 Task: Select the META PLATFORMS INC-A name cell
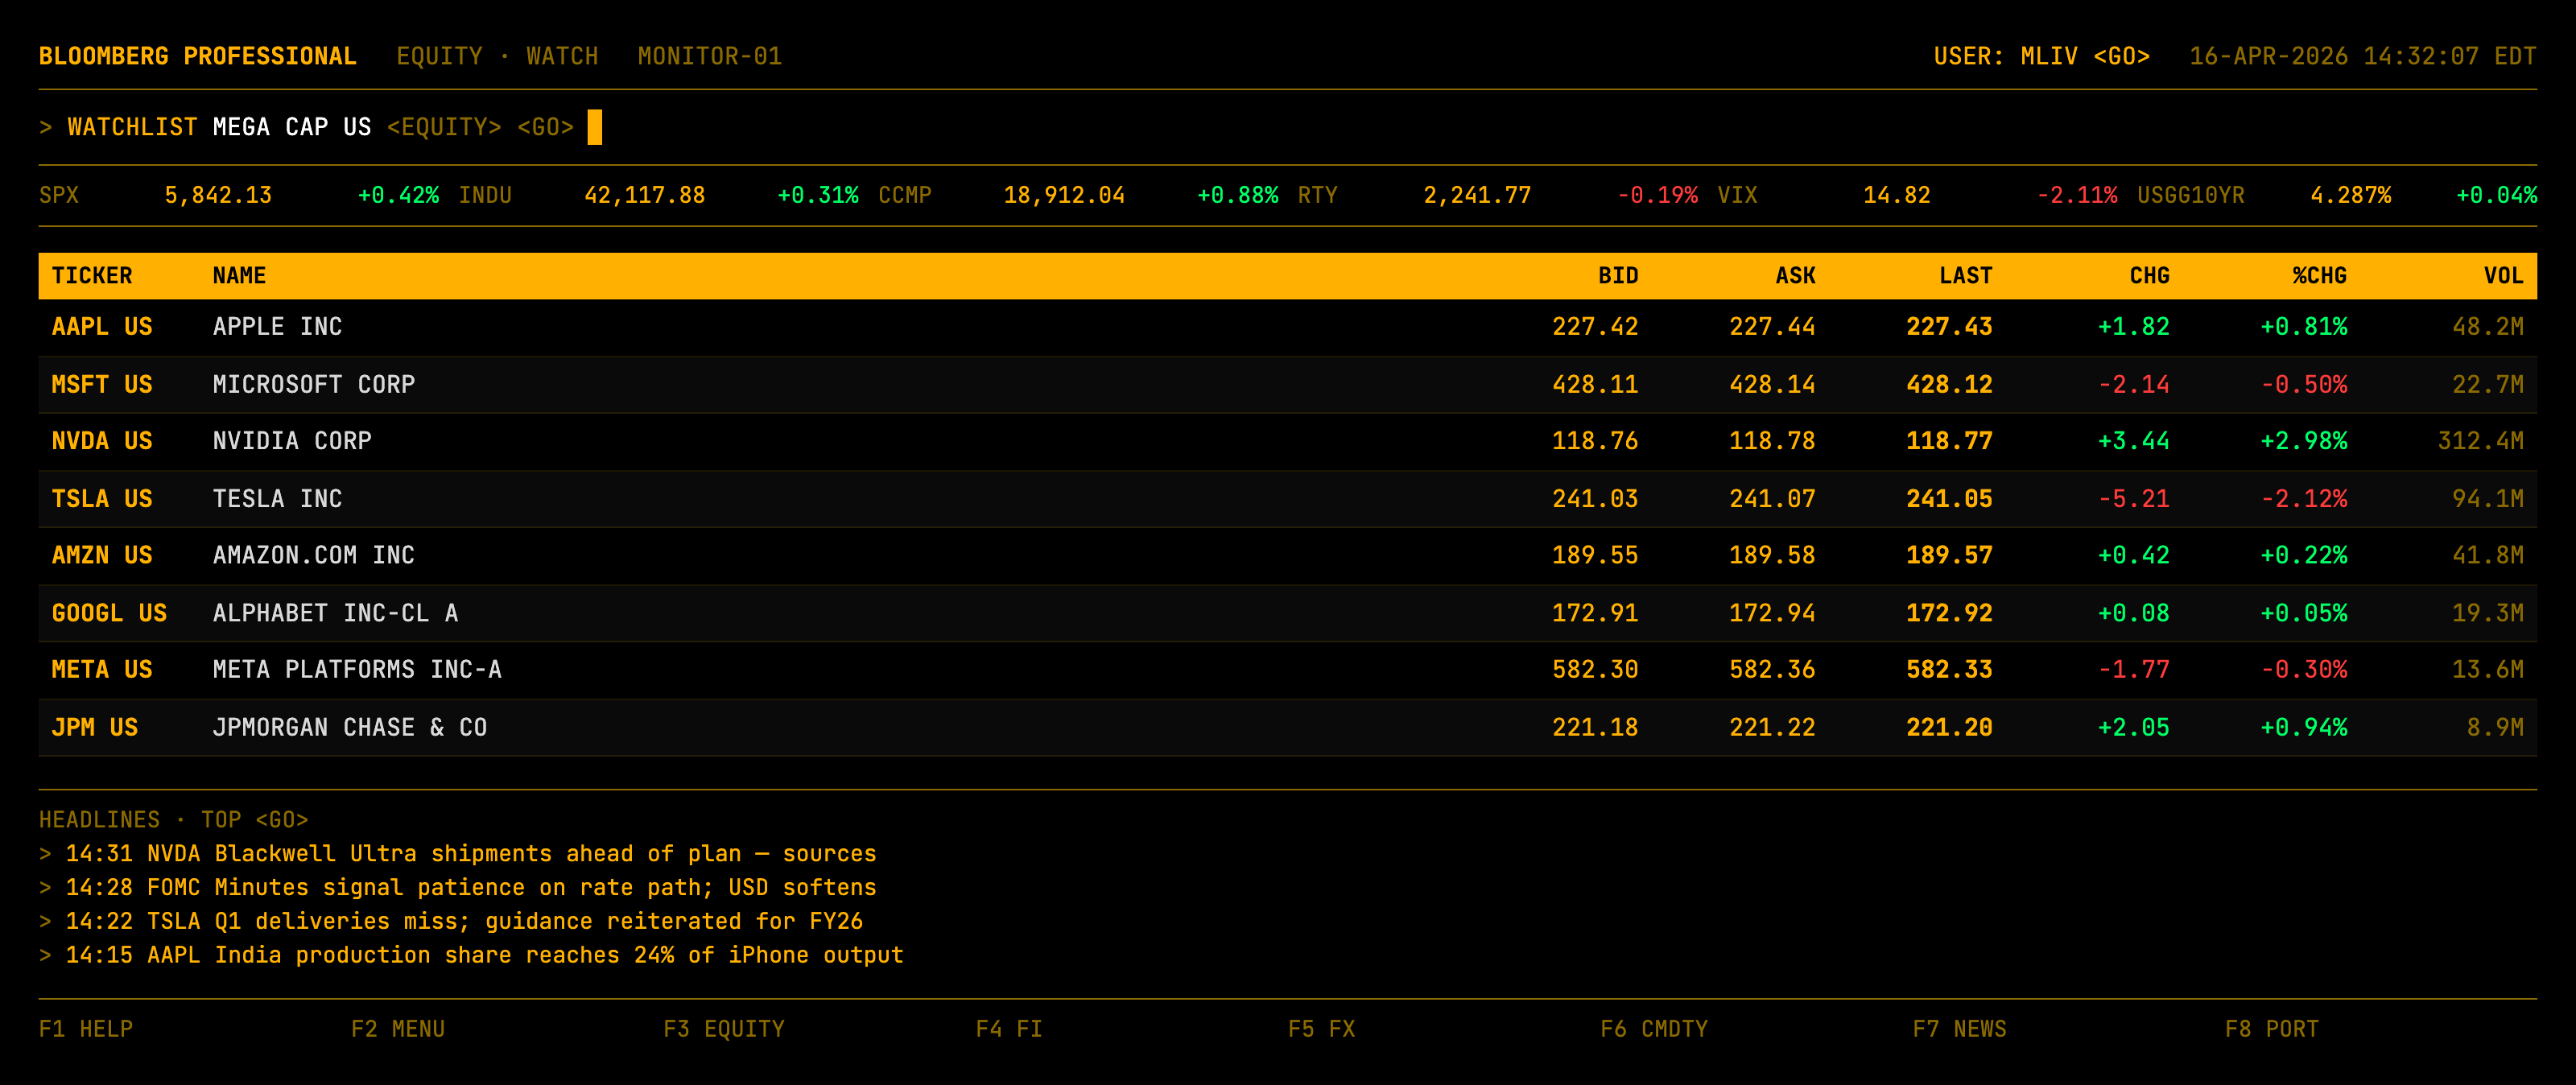click(357, 669)
